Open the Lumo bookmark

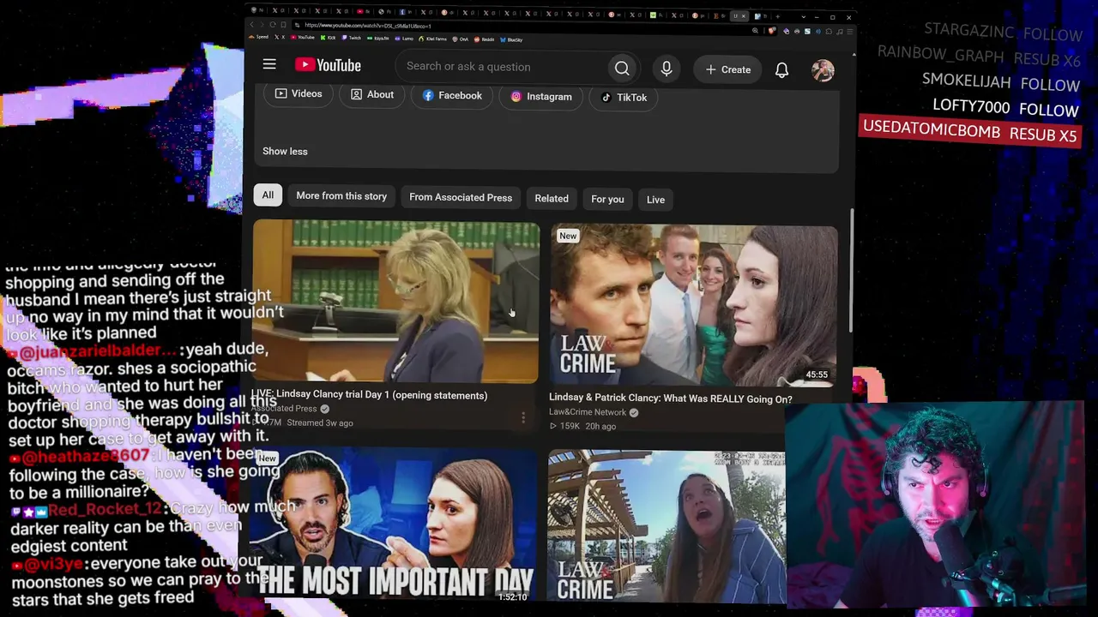[405, 39]
